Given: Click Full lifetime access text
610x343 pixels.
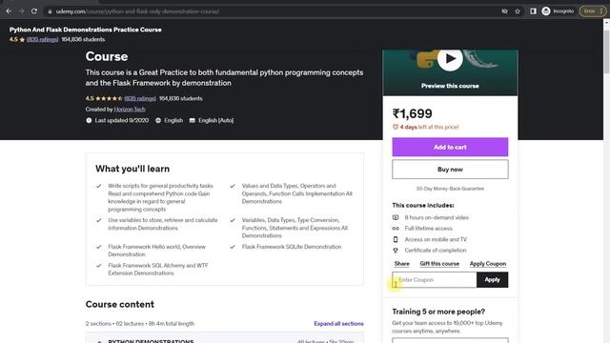Looking at the screenshot, I should (428, 229).
